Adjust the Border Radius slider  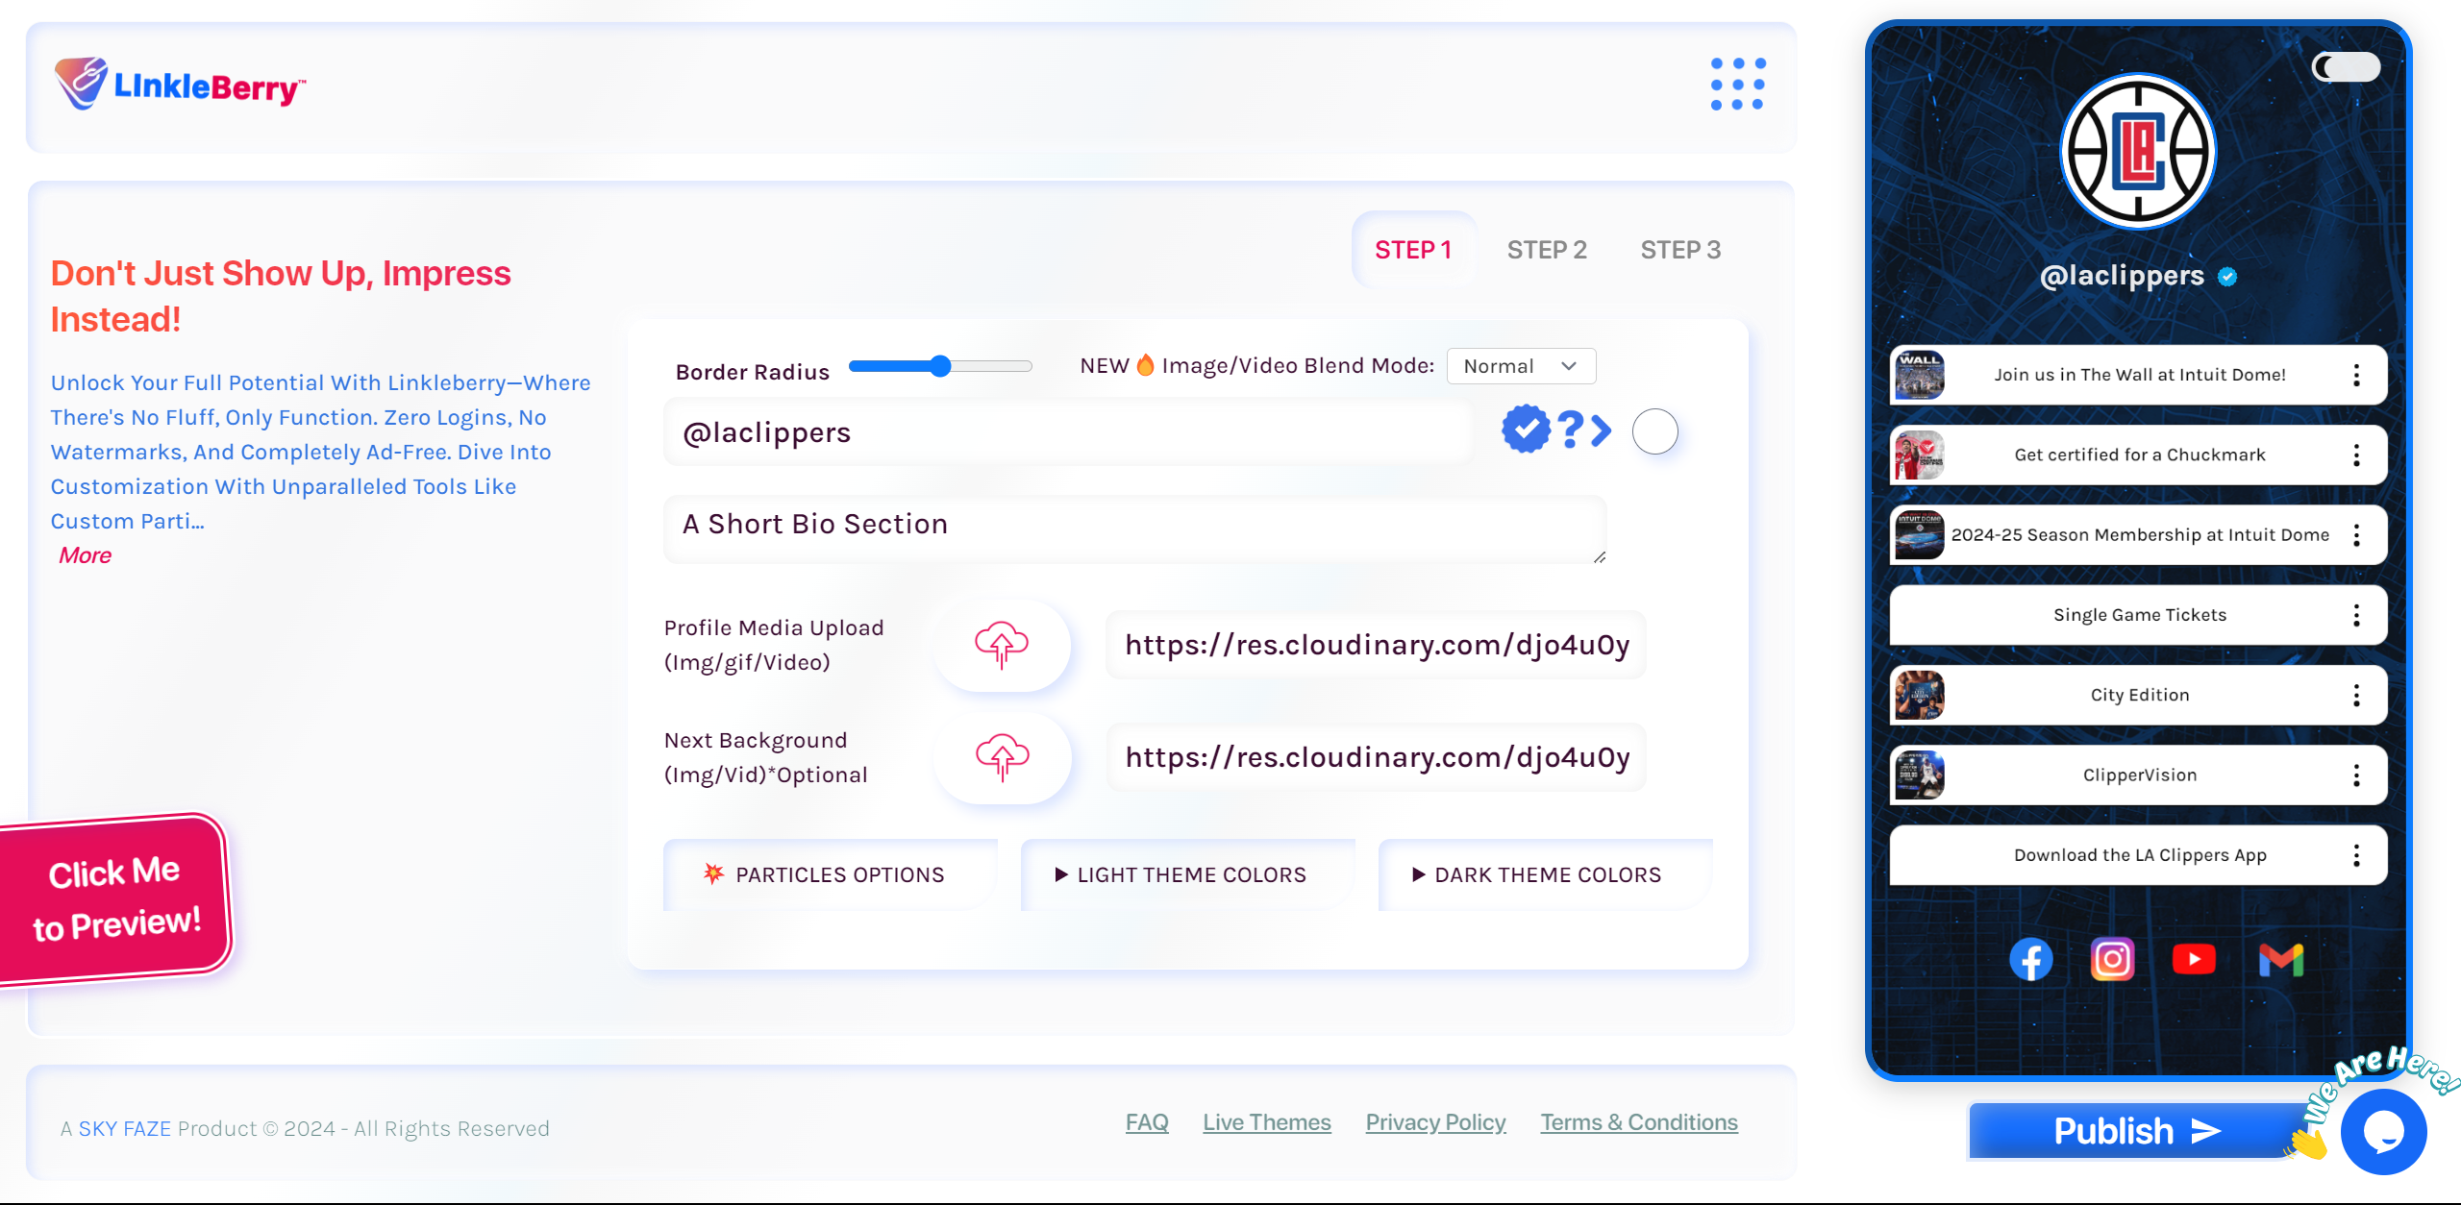[940, 366]
